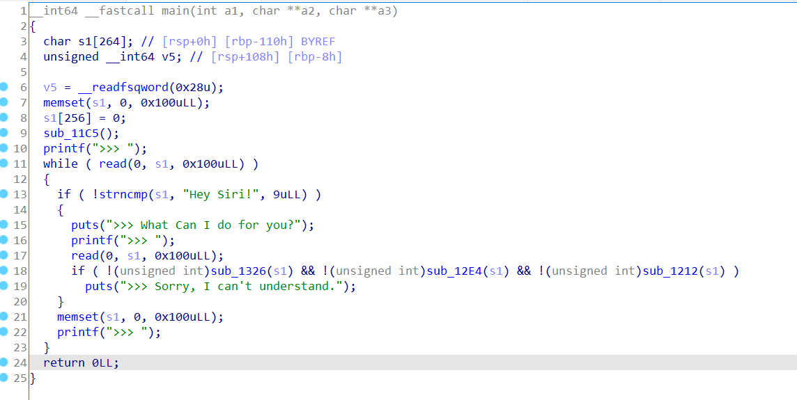Click the [rbp-110h] stack offset comment

click(x=259, y=42)
